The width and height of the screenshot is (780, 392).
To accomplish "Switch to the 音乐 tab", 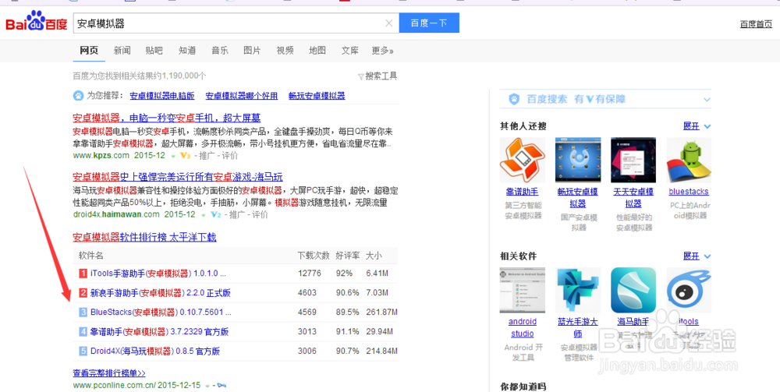I will coord(220,50).
